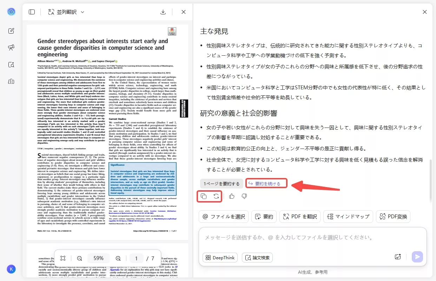Click 要約を続ける to continue the summary
This screenshot has height=281, width=436.
[x=266, y=183]
